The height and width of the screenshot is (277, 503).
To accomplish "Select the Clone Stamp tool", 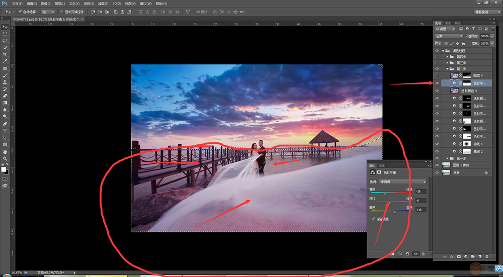I will pyautogui.click(x=5, y=82).
